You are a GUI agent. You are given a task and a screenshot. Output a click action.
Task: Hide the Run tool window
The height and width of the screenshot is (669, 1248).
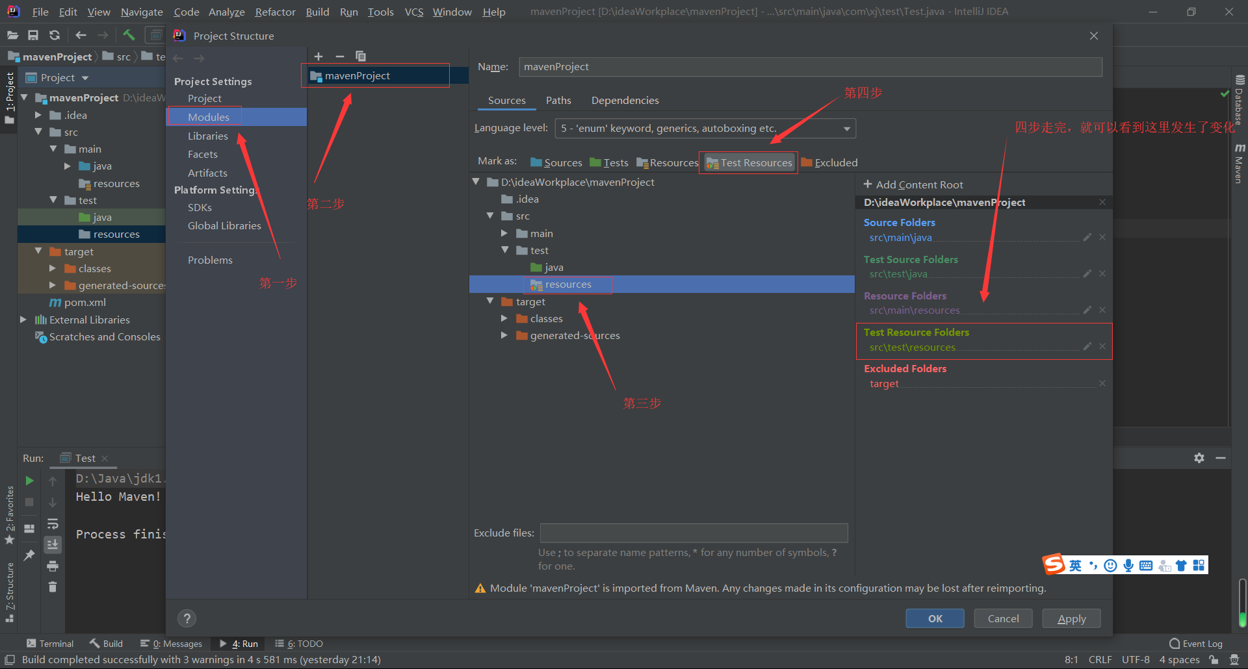[x=1221, y=458]
